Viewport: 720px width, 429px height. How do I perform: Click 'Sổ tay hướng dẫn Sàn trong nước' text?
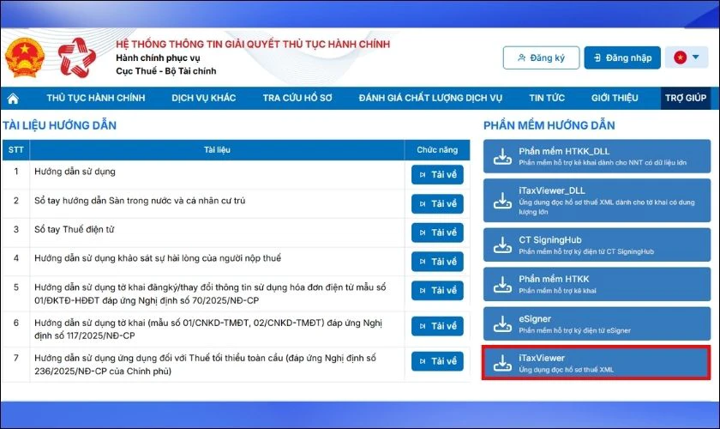point(140,201)
